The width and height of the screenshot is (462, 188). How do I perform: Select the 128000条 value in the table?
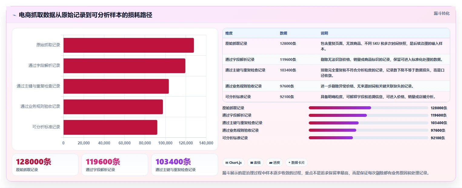point(288,44)
